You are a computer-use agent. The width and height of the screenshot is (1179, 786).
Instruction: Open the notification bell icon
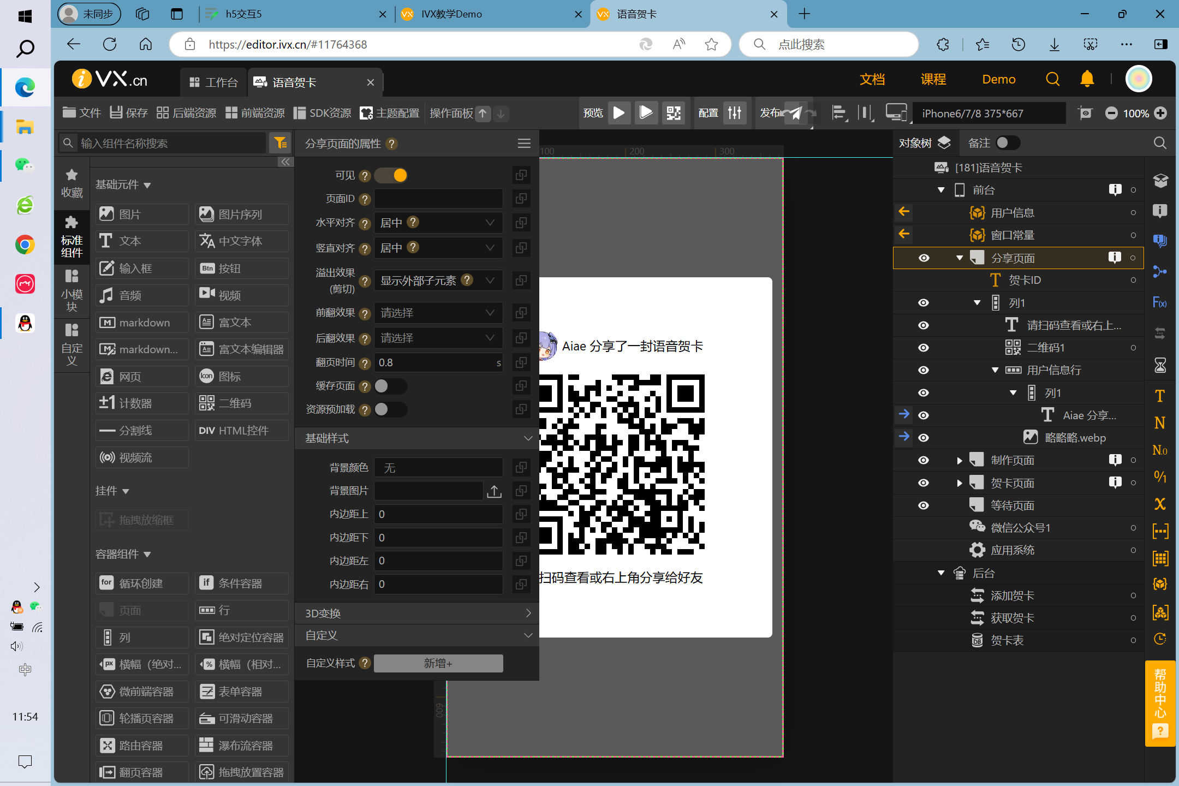coord(1087,79)
